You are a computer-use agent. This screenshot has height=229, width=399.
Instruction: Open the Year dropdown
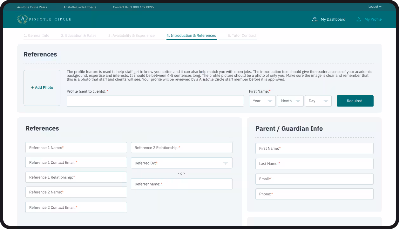262,101
